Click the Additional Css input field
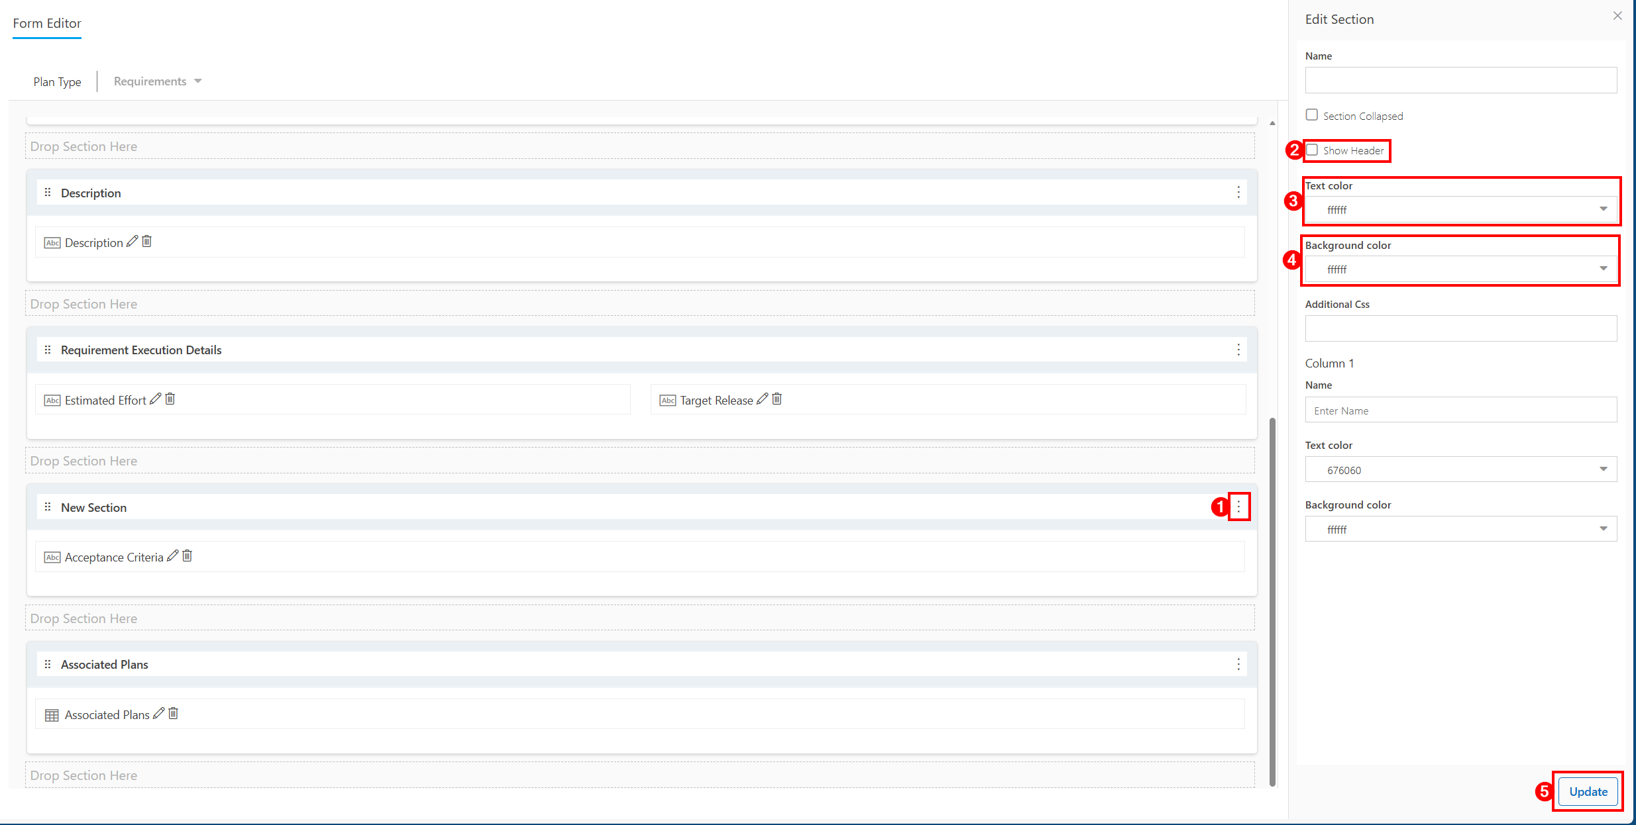Viewport: 1636px width, 825px height. pos(1461,328)
